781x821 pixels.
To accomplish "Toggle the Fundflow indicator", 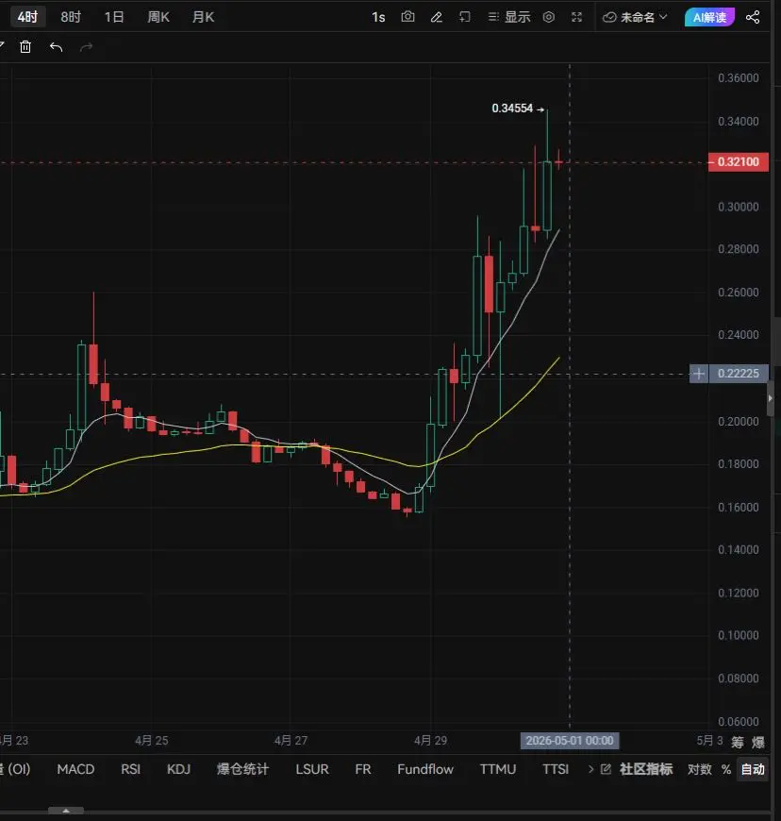I will pos(425,769).
